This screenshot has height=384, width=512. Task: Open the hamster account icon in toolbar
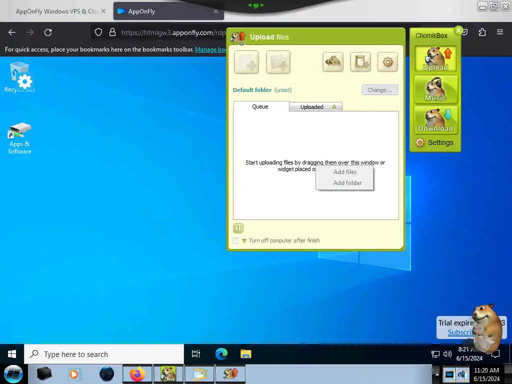(x=332, y=61)
